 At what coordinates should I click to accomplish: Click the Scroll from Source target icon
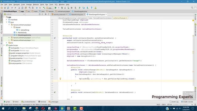40,14
